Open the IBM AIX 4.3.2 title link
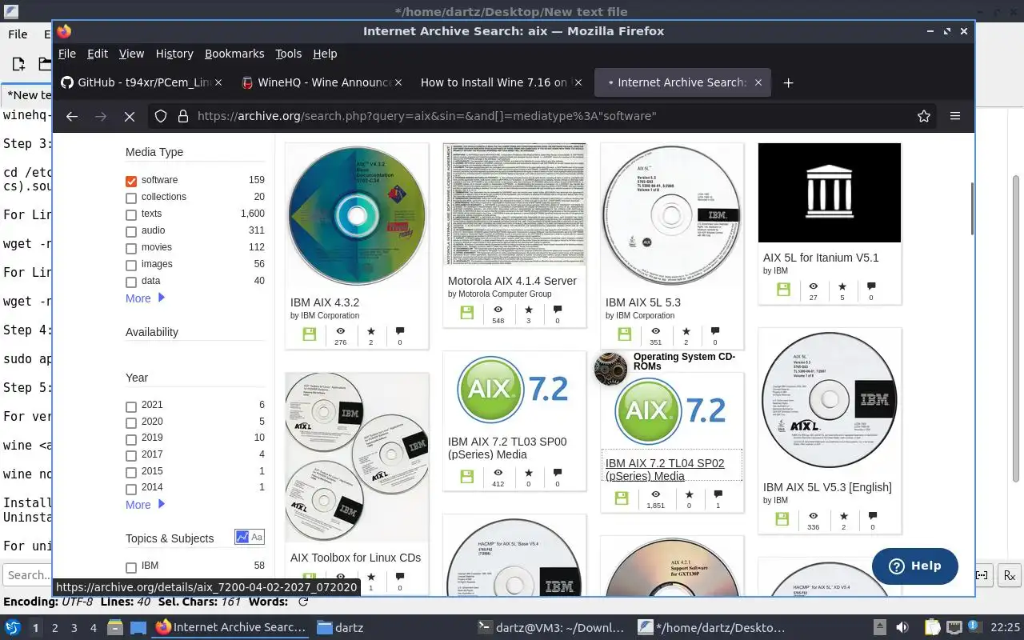1024x640 pixels. click(x=325, y=302)
